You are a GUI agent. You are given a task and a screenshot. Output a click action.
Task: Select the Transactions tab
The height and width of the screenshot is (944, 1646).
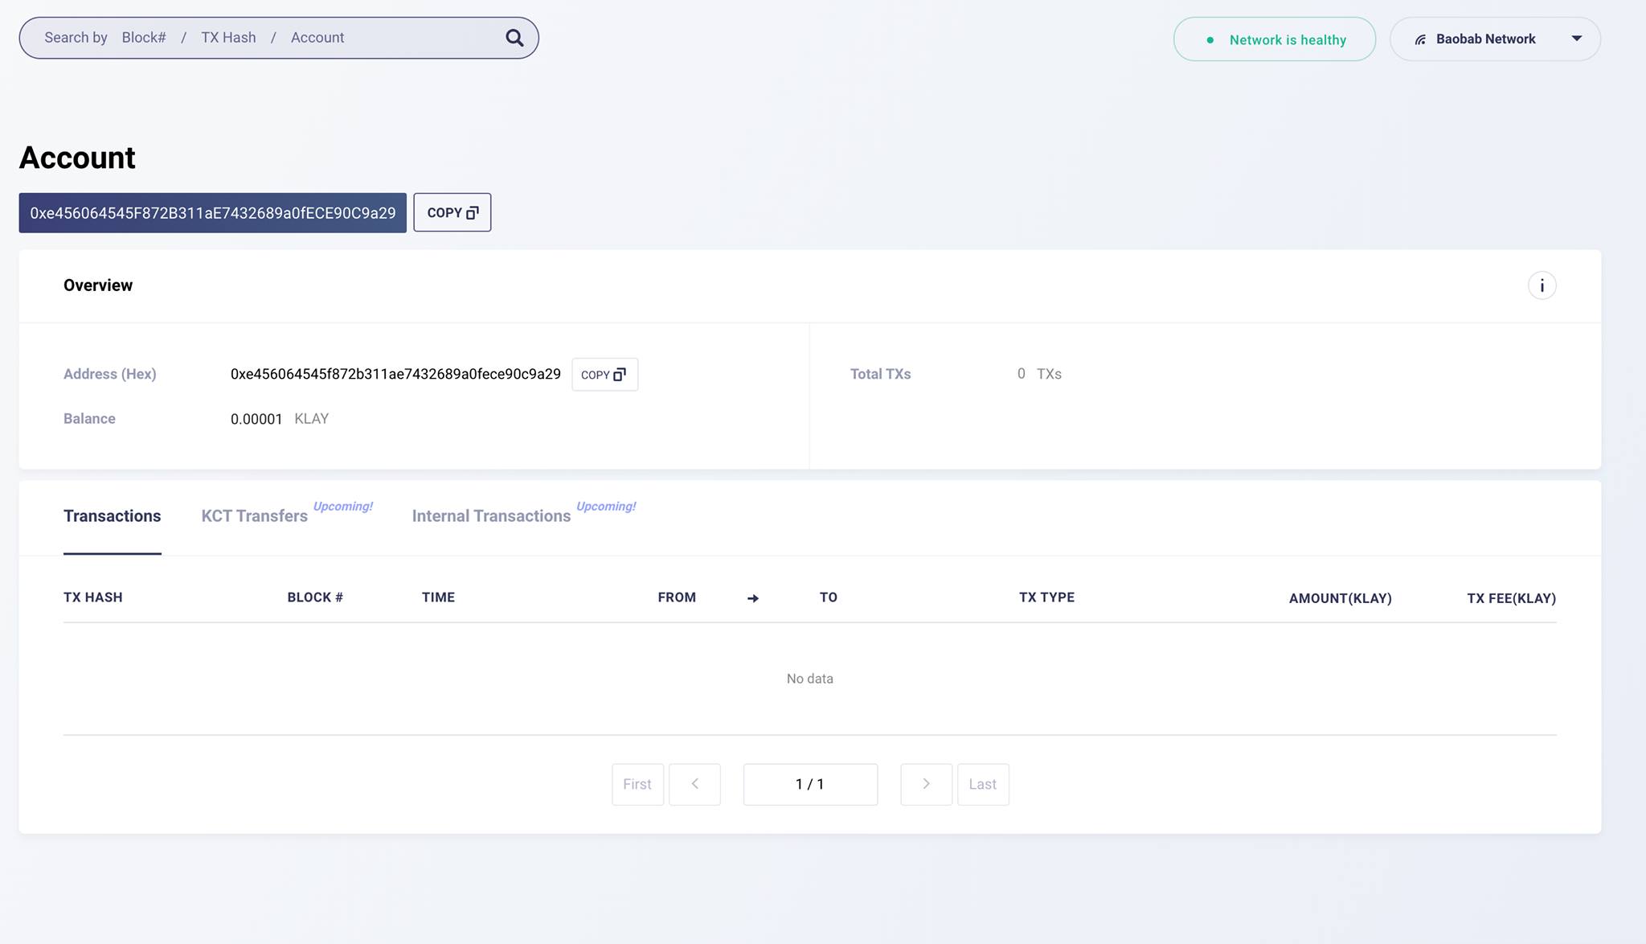112,516
